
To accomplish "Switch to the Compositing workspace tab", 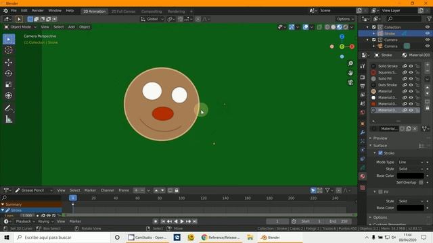I will point(152,11).
